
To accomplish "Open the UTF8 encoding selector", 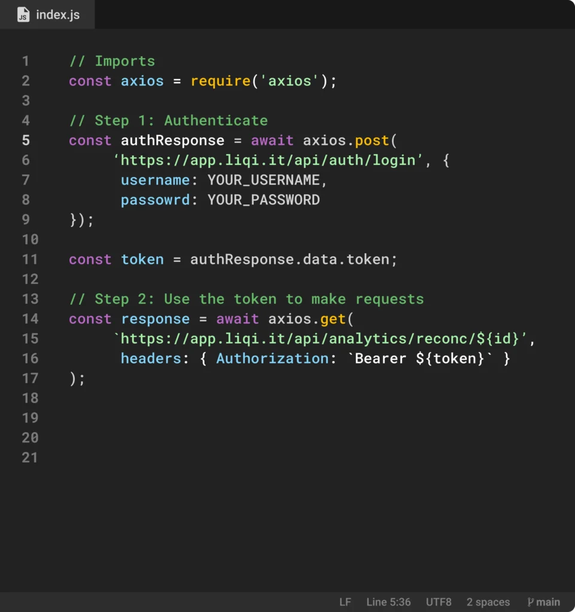I will point(439,602).
